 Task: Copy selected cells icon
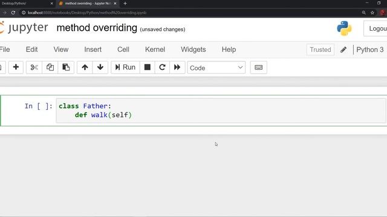[x=50, y=67]
